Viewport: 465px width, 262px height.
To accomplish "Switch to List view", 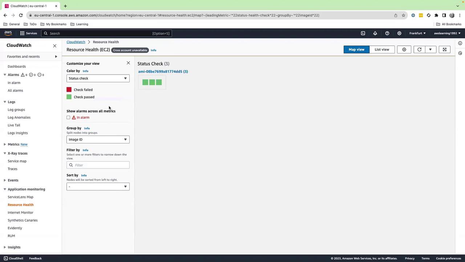I will pyautogui.click(x=382, y=49).
